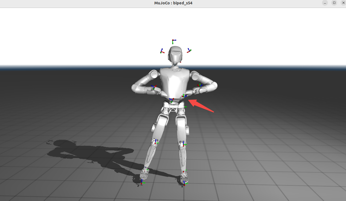
Task: Click the robot's chest torso body
Action: tap(174, 81)
